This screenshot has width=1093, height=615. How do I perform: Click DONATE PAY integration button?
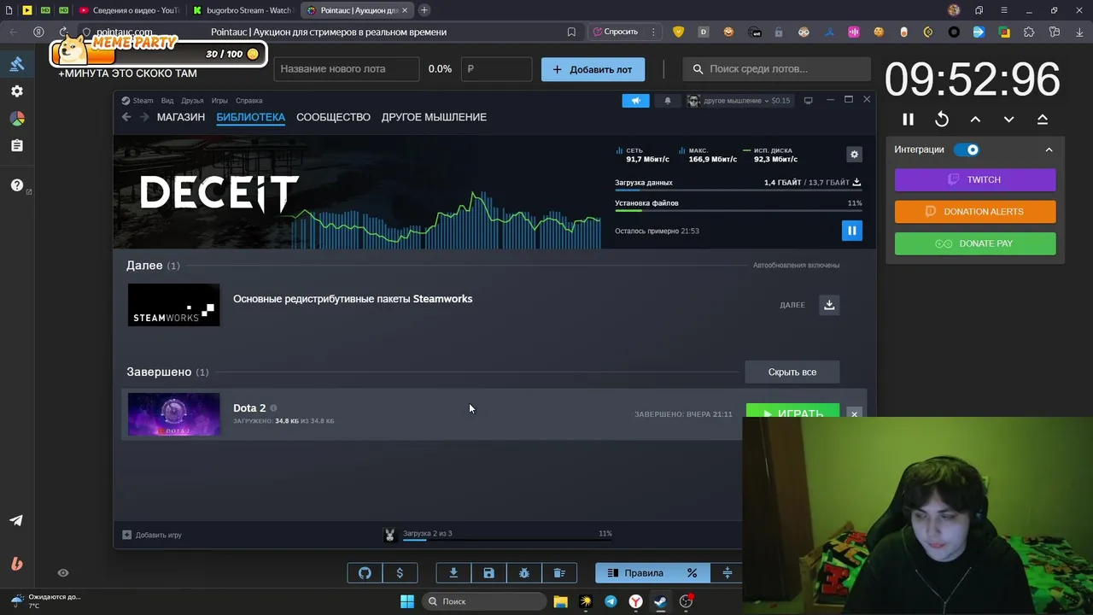(975, 243)
